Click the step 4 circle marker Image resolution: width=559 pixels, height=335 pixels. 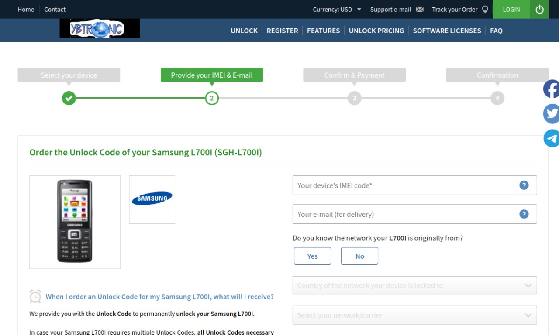pos(497,98)
